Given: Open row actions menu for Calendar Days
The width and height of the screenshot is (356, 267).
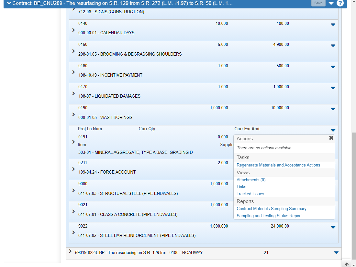Looking at the screenshot, I should [x=333, y=25].
